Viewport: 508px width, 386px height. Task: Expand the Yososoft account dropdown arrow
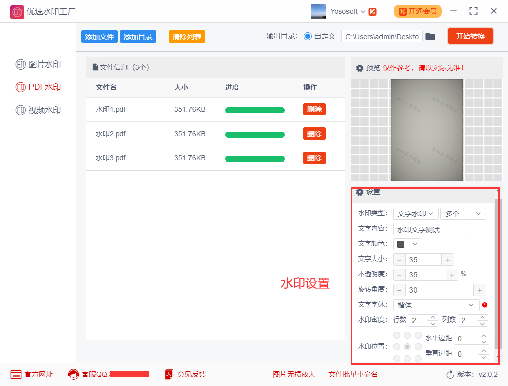click(363, 12)
